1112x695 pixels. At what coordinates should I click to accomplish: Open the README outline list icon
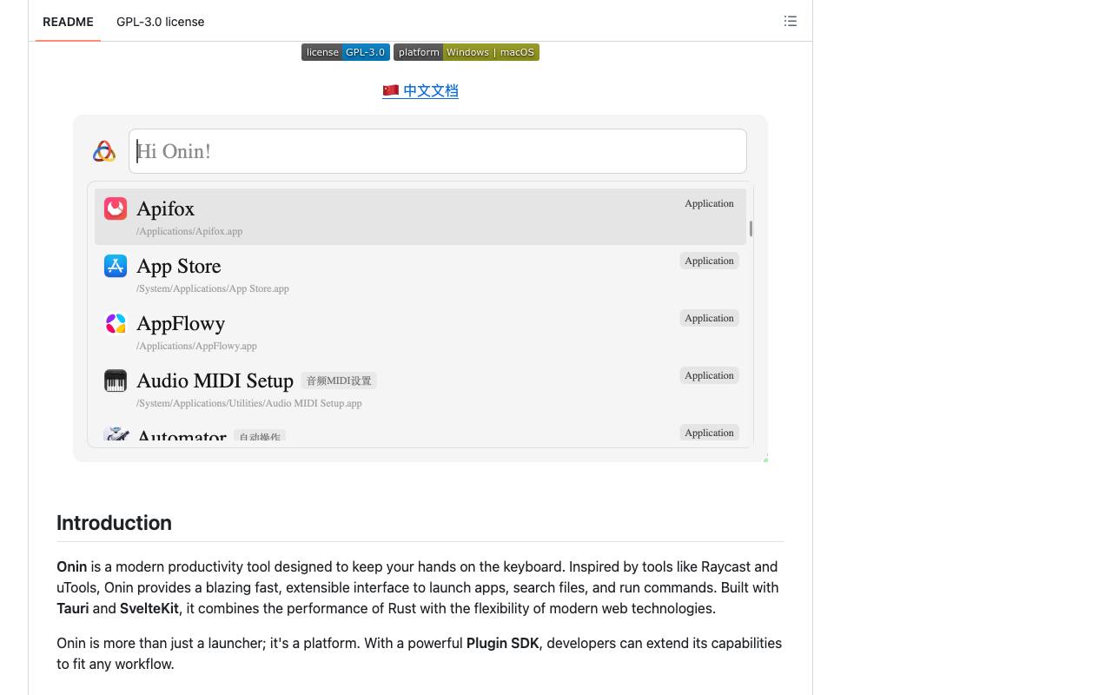[x=791, y=21]
